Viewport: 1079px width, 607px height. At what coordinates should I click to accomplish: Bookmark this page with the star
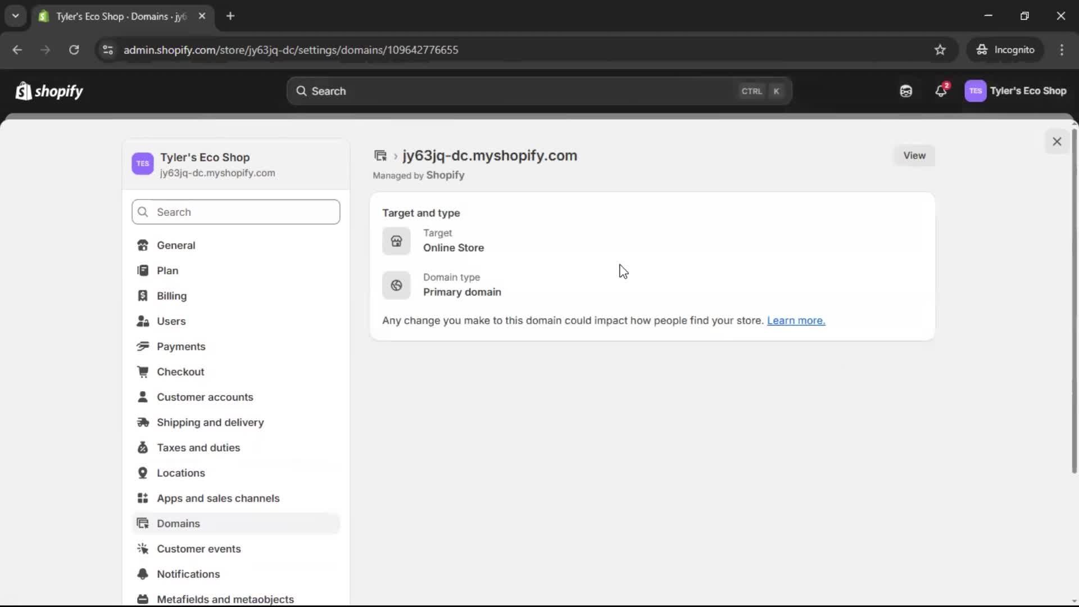pyautogui.click(x=940, y=49)
